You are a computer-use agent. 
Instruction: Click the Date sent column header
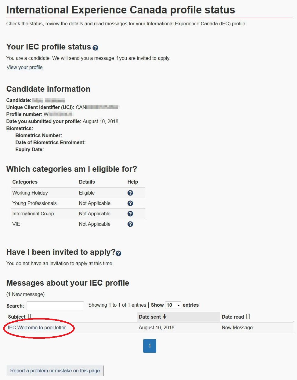point(150,317)
